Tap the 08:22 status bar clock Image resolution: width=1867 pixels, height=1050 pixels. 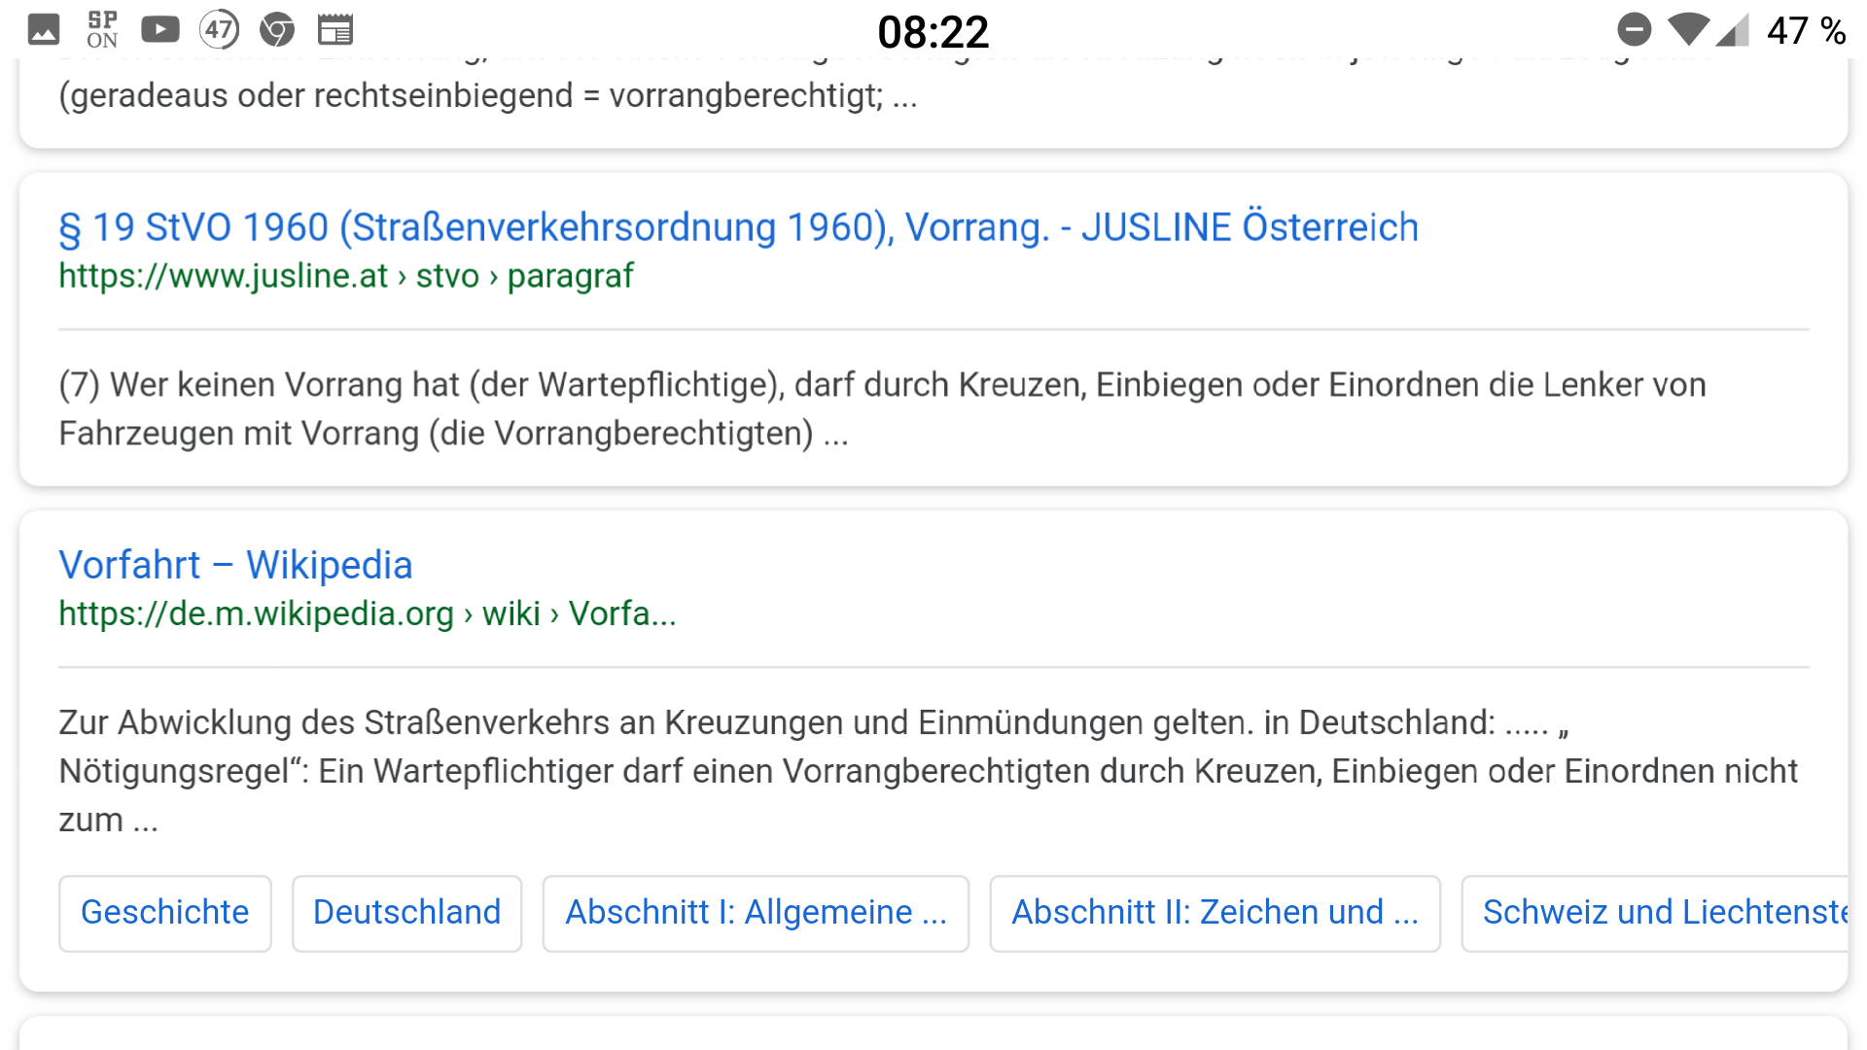click(933, 32)
